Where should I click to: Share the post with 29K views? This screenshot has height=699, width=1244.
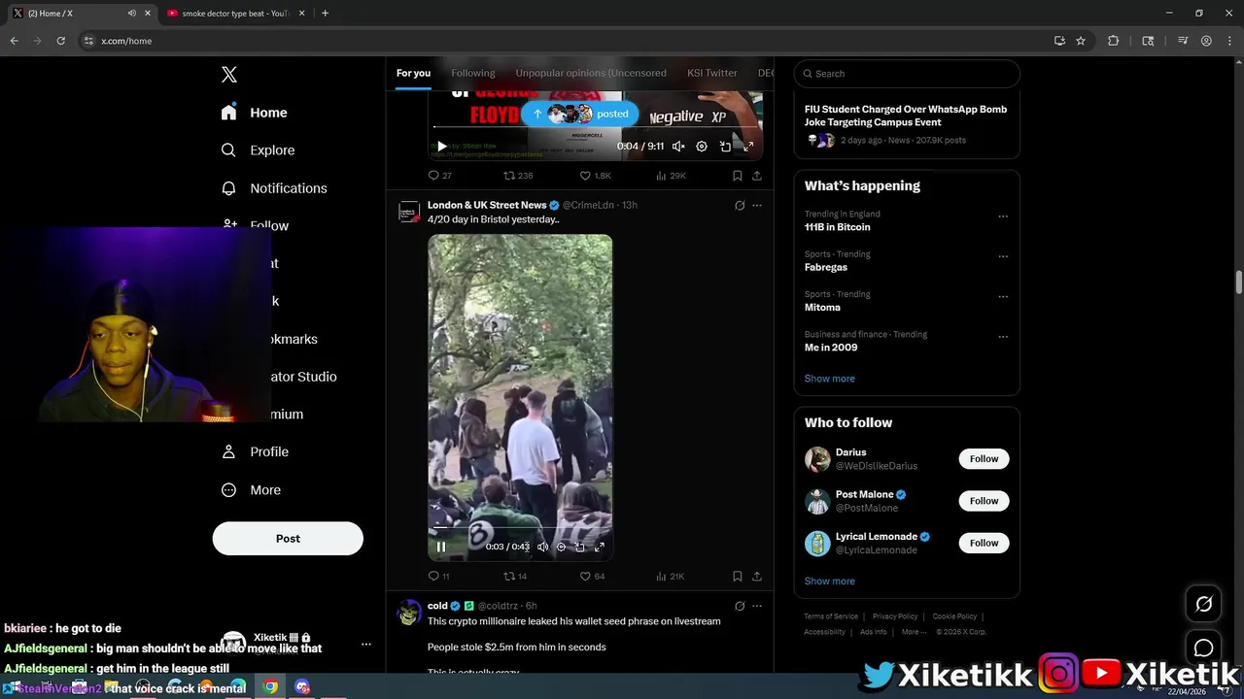click(x=756, y=176)
